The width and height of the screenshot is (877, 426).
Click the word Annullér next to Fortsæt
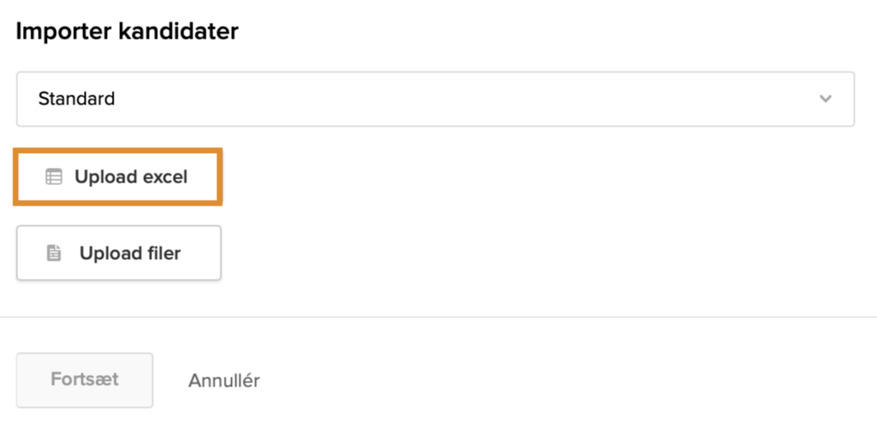tap(224, 381)
